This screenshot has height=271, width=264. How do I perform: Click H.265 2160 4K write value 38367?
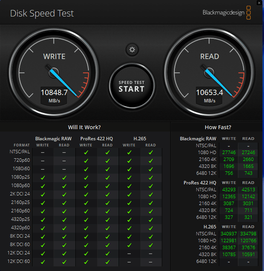tap(229, 248)
